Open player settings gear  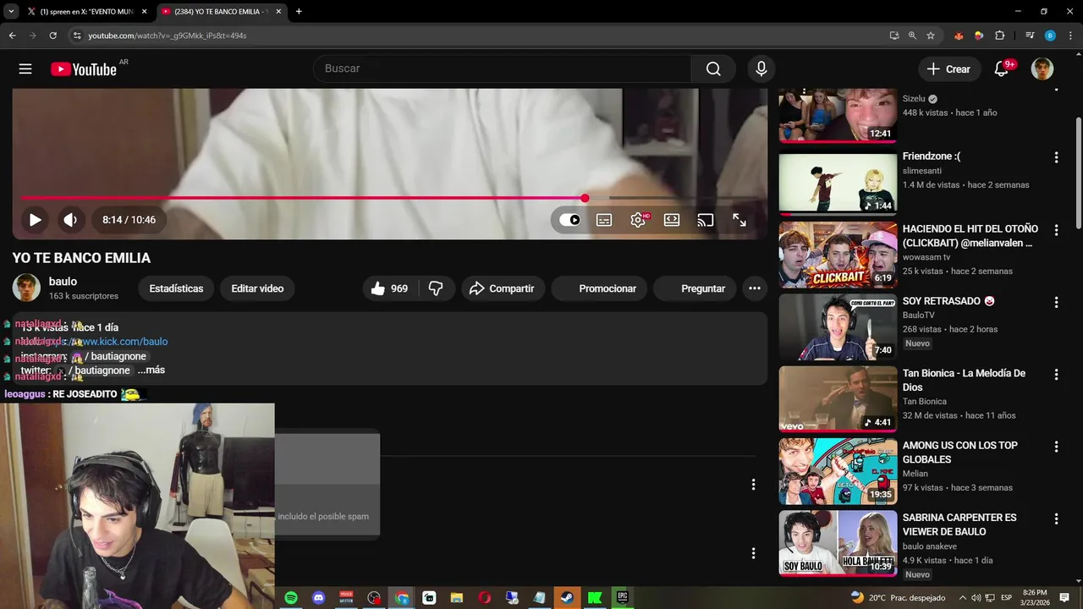(638, 220)
